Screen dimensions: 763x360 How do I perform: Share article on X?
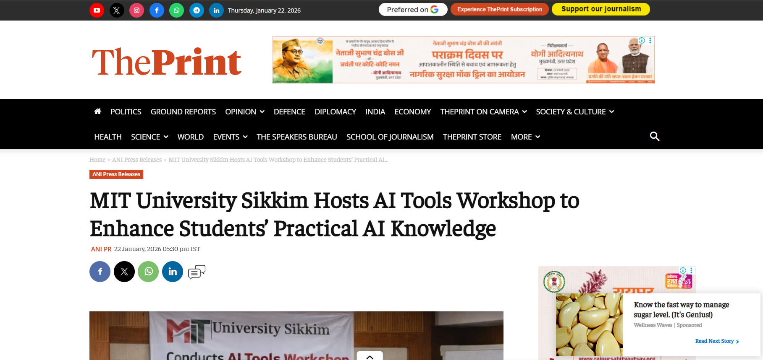[x=124, y=272]
